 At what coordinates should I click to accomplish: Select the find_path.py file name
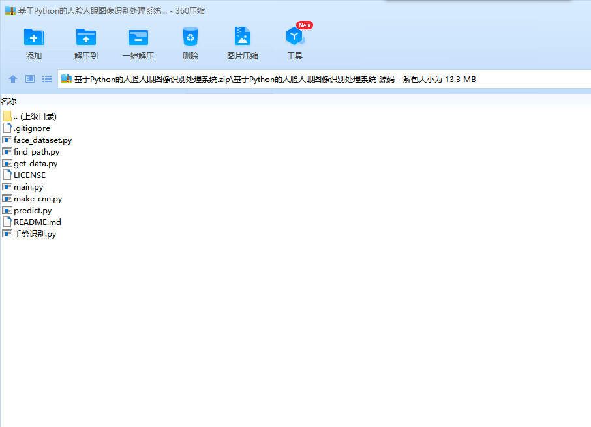(x=37, y=152)
